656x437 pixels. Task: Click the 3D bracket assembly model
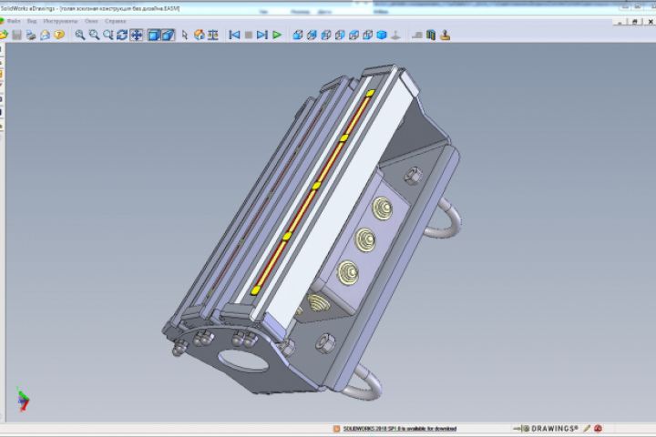coord(312,232)
